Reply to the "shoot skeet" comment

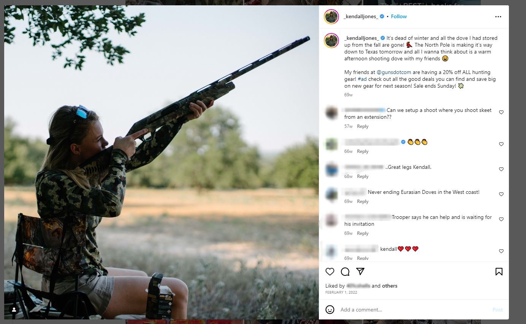point(363,126)
